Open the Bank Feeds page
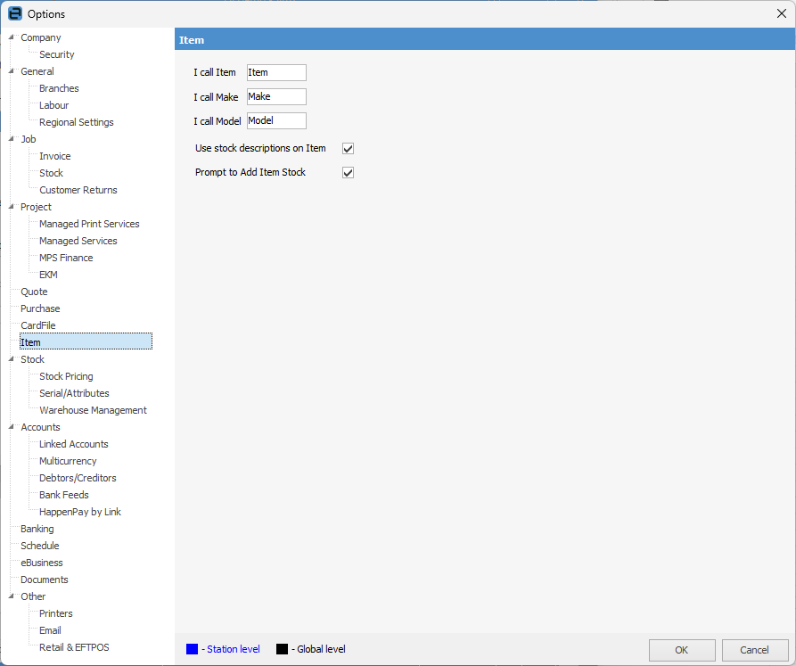Image resolution: width=796 pixels, height=666 pixels. 64,495
